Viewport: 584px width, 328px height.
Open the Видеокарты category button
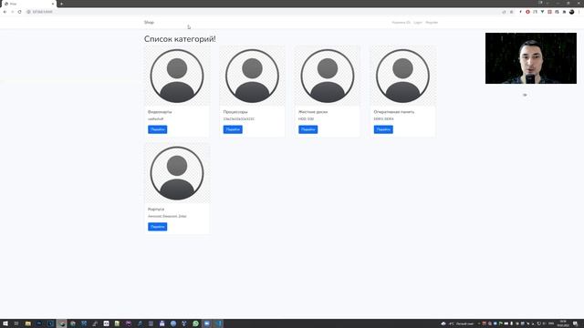pyautogui.click(x=158, y=129)
